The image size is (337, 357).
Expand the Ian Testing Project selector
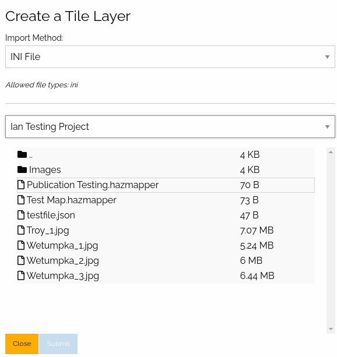pos(170,126)
